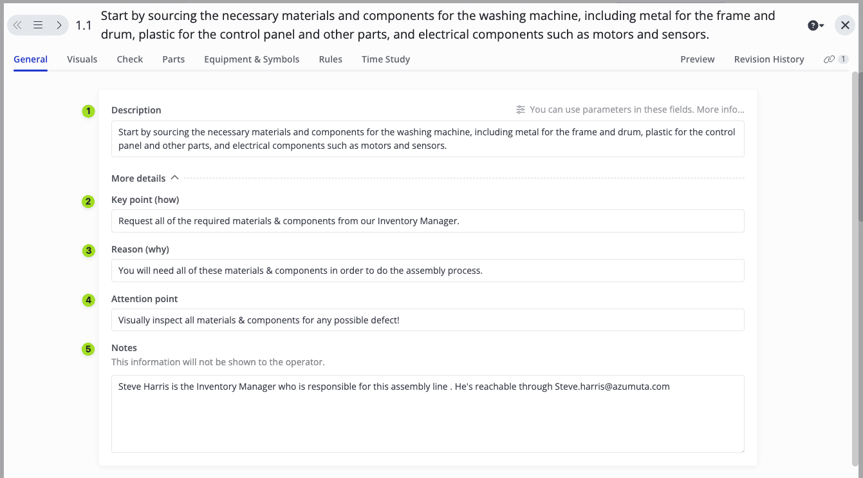Click into the Attention point field

point(427,320)
